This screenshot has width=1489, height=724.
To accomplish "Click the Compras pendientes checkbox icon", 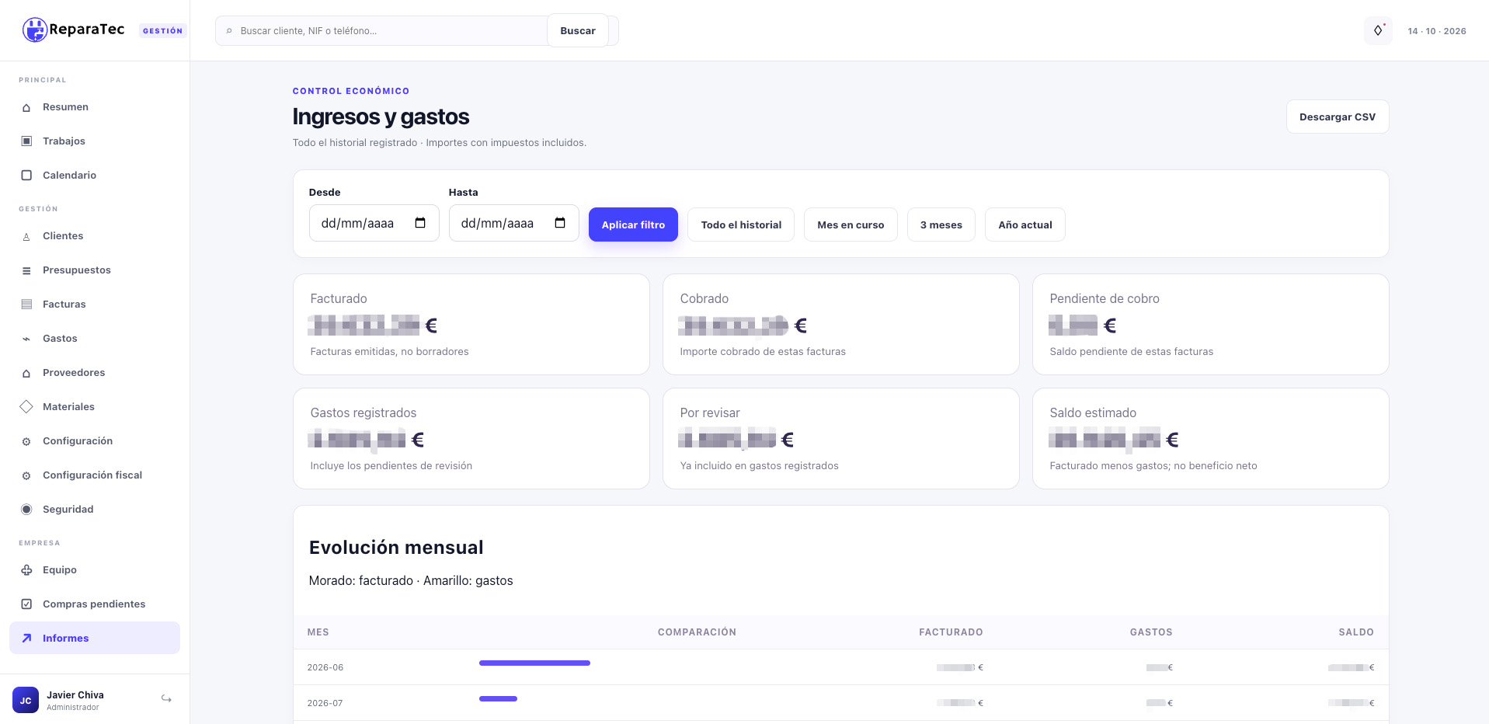I will click(x=26, y=604).
